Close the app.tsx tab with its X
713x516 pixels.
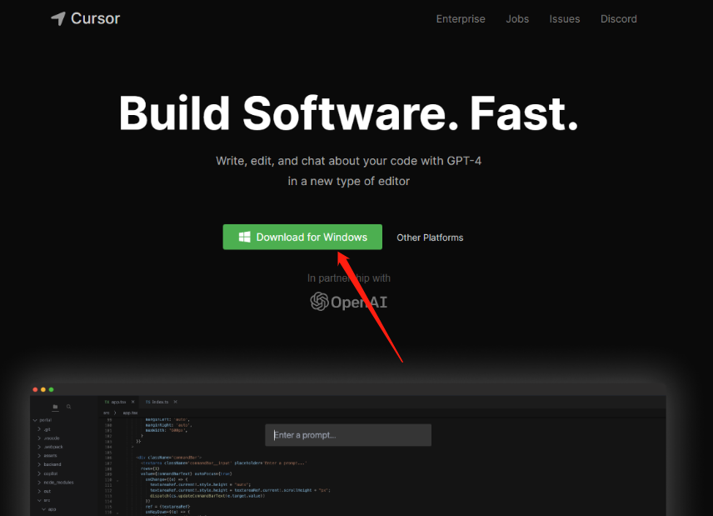[x=132, y=402]
